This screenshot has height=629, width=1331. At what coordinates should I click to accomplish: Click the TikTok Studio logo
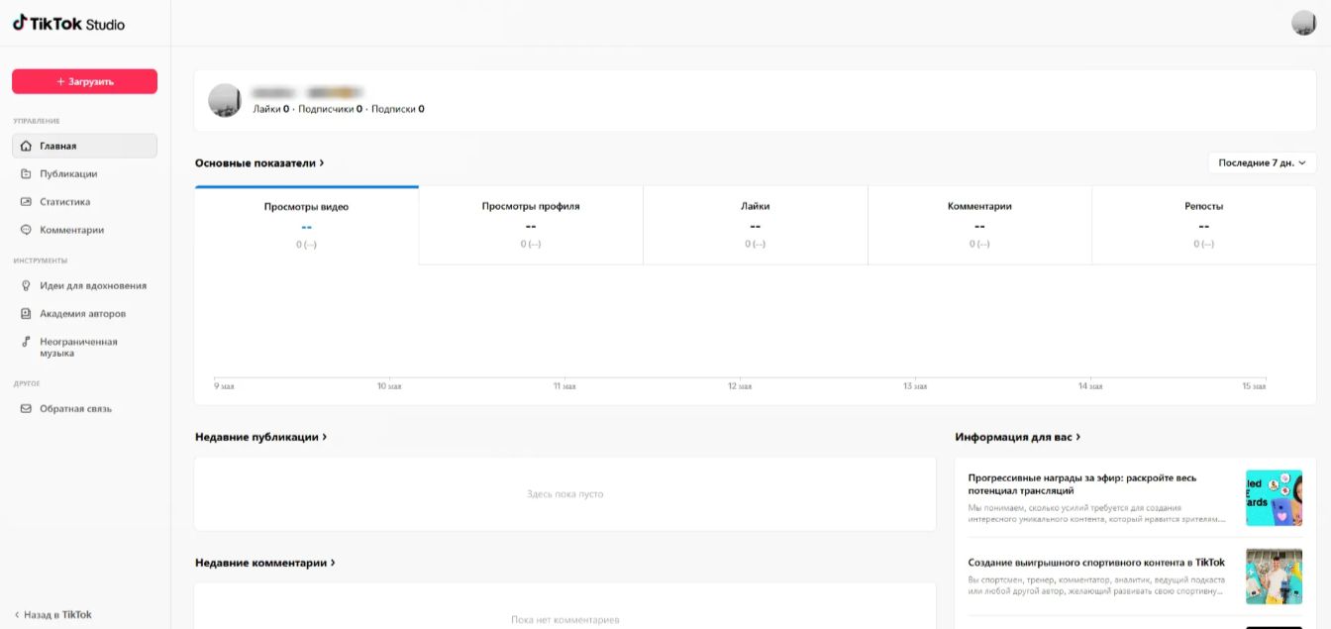(x=68, y=24)
